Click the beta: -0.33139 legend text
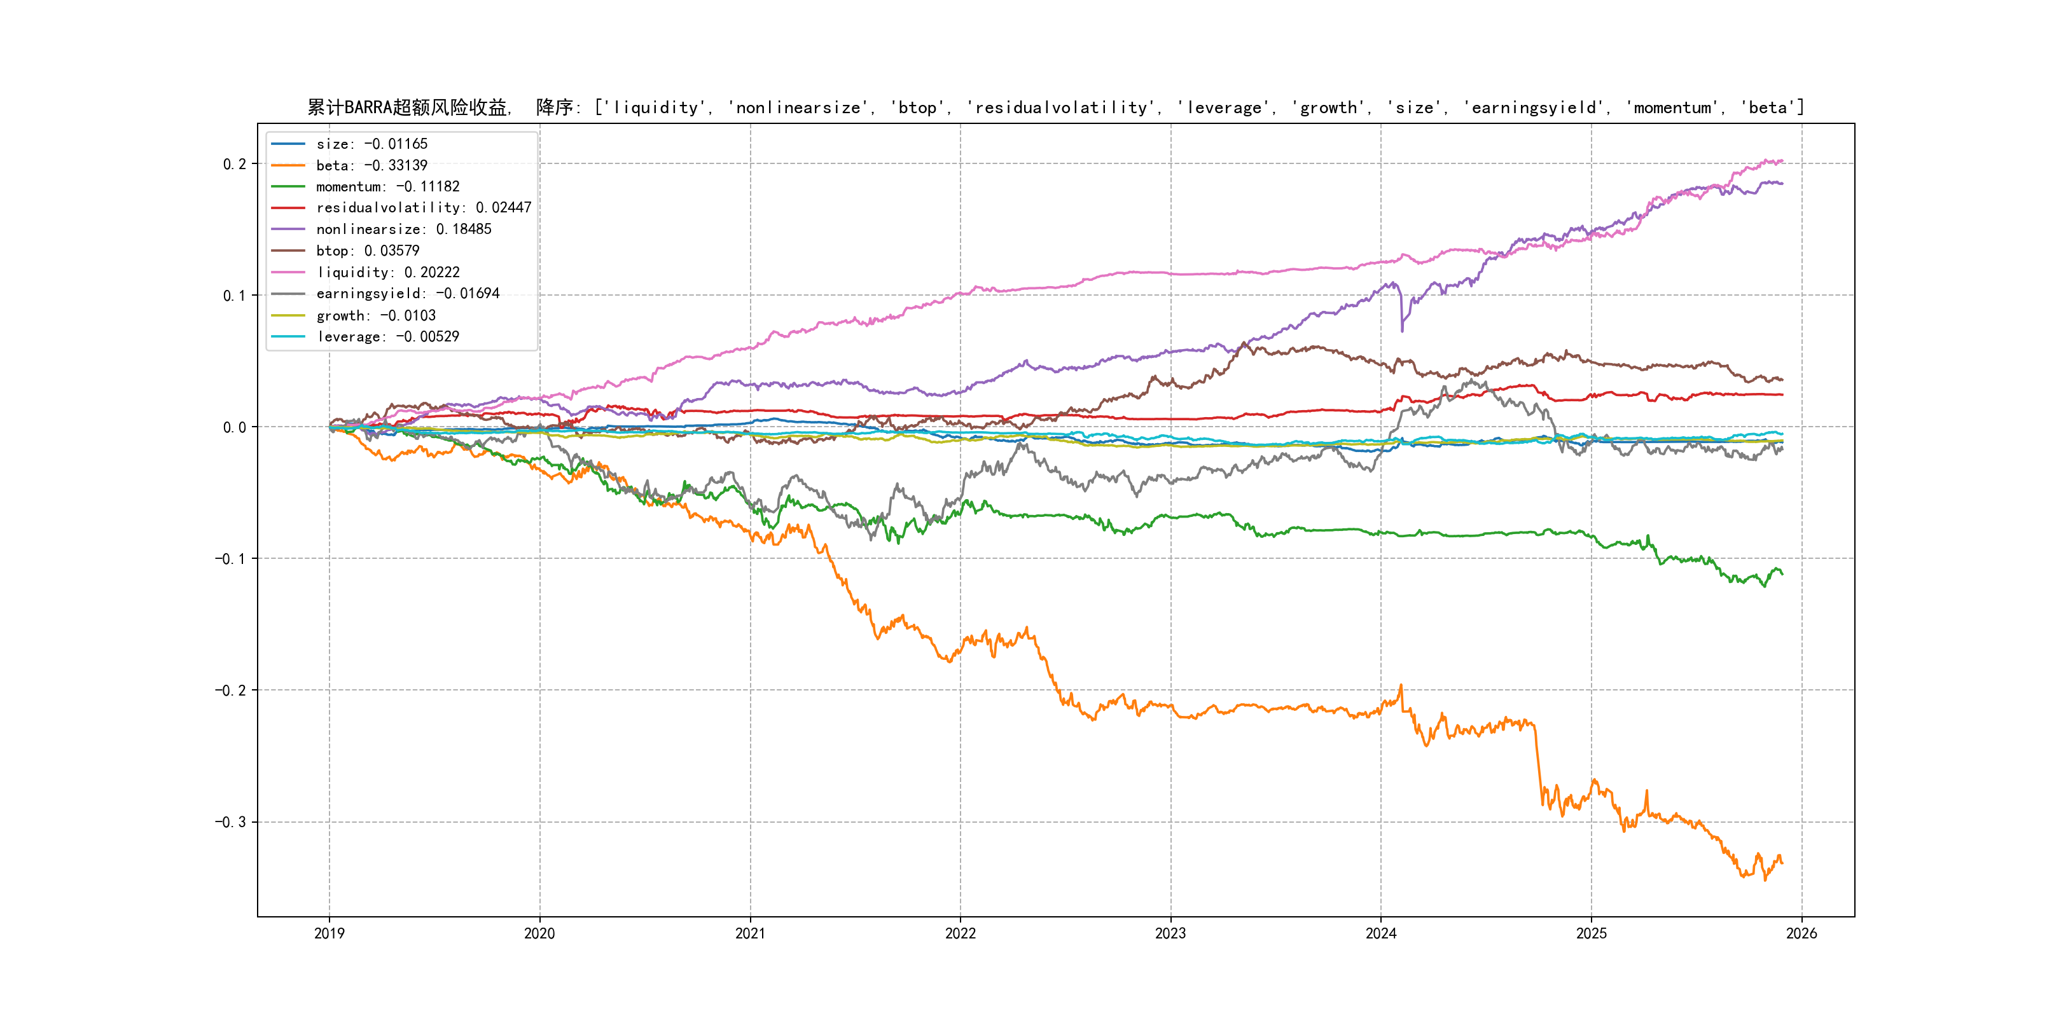Image resolution: width=2061 pixels, height=1030 pixels. point(371,165)
